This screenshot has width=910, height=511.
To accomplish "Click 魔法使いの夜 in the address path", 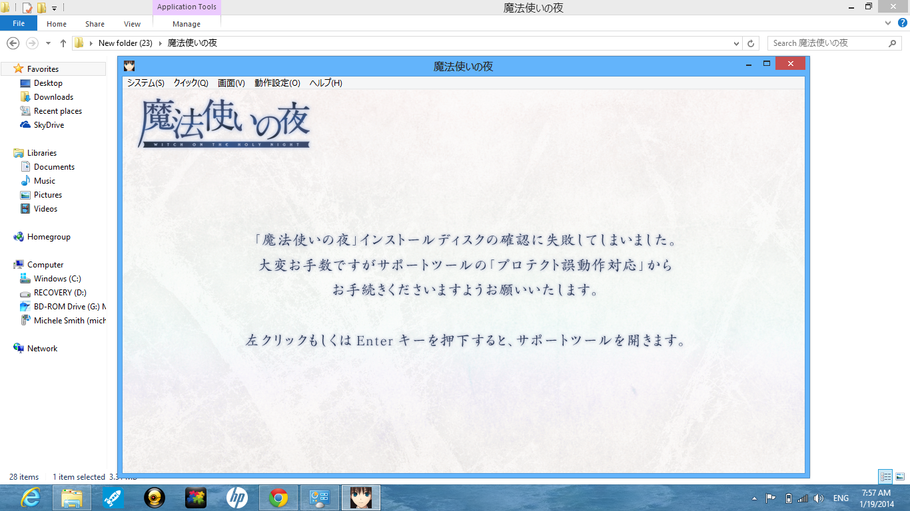I will tap(192, 43).
